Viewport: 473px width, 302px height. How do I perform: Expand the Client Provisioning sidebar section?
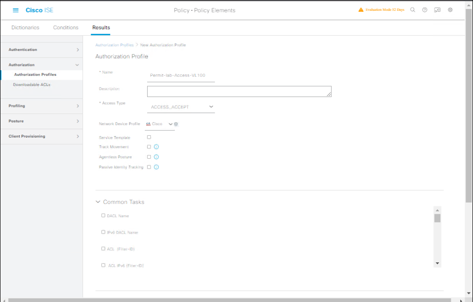click(x=41, y=136)
